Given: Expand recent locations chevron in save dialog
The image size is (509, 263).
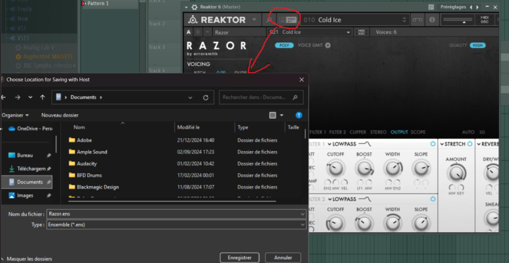Looking at the screenshot, I should (30, 97).
